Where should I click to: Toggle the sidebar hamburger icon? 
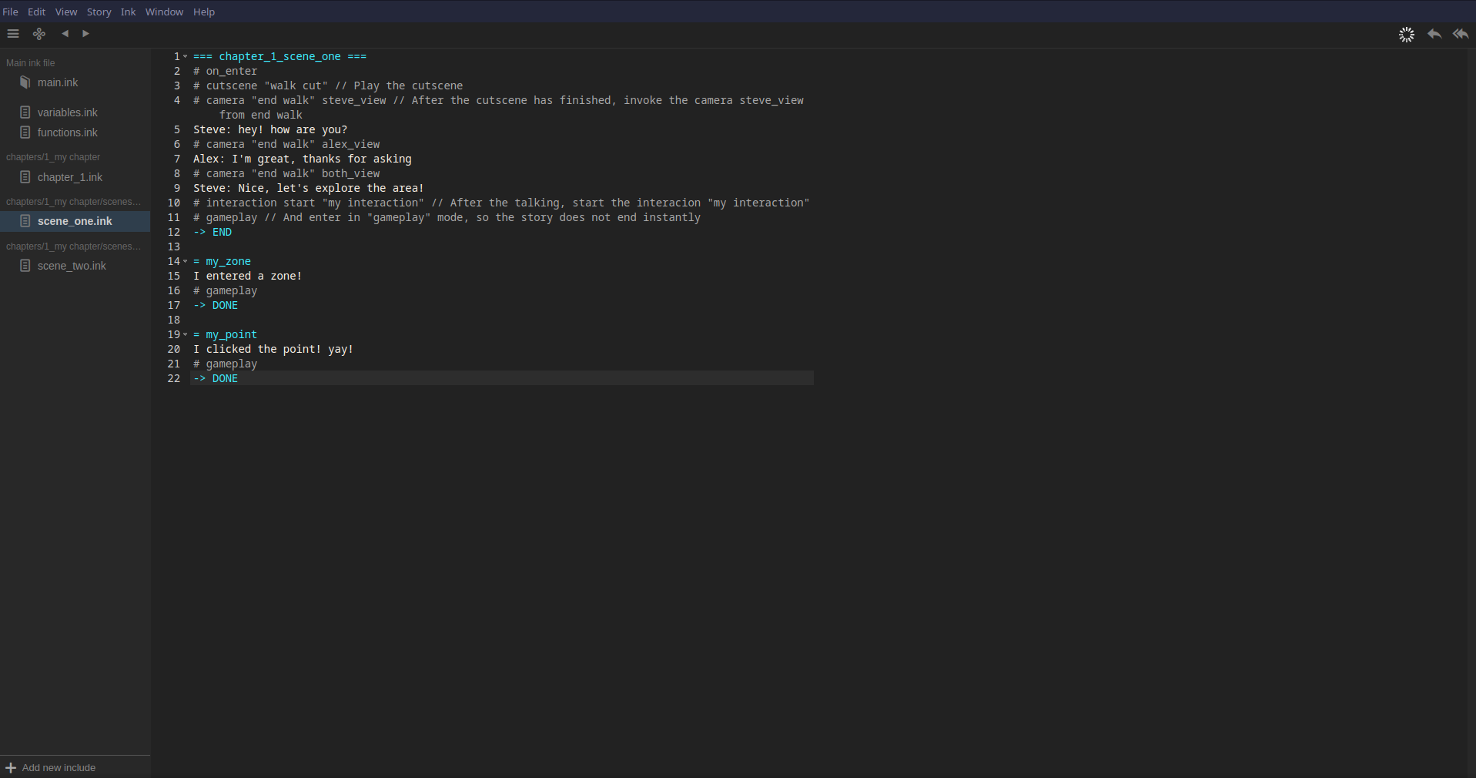pyautogui.click(x=13, y=34)
